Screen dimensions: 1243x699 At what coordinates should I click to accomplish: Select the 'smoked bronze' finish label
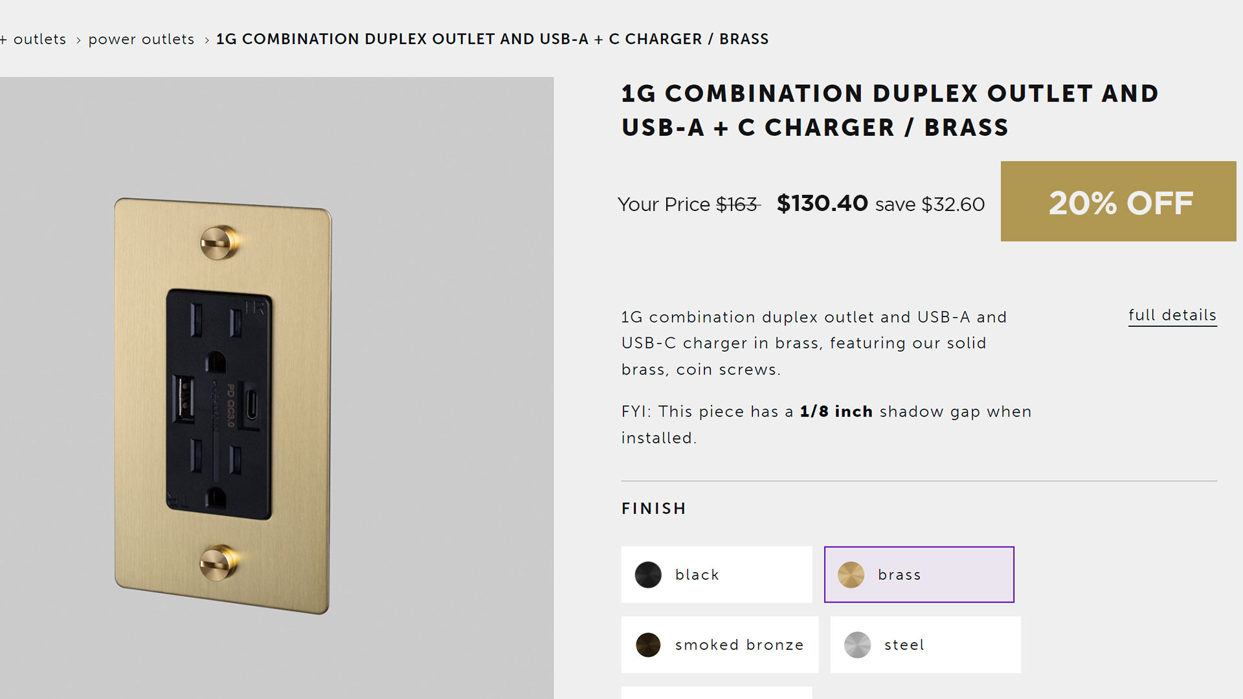pos(739,645)
